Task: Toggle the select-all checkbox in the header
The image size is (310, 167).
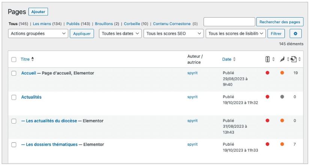Action: click(14, 60)
